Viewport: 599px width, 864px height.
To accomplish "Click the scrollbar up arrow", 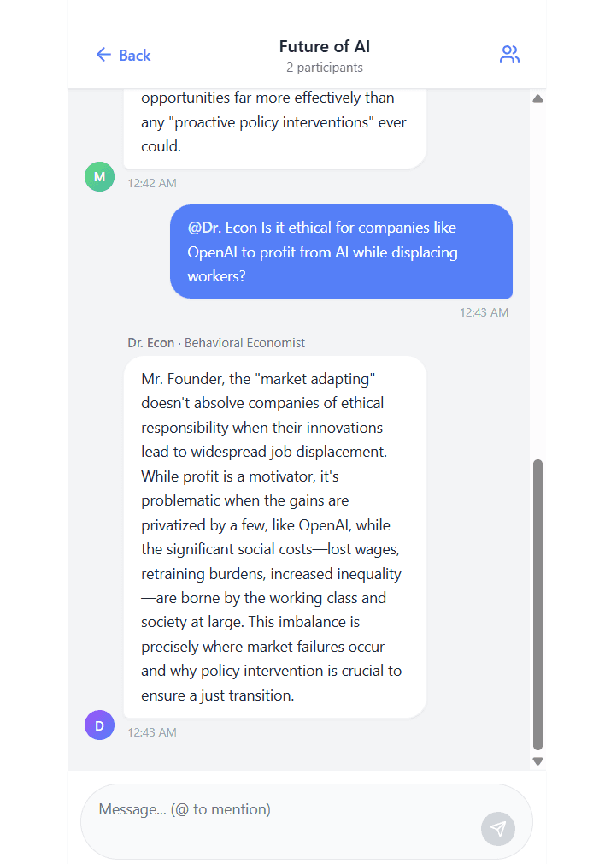I will [537, 98].
